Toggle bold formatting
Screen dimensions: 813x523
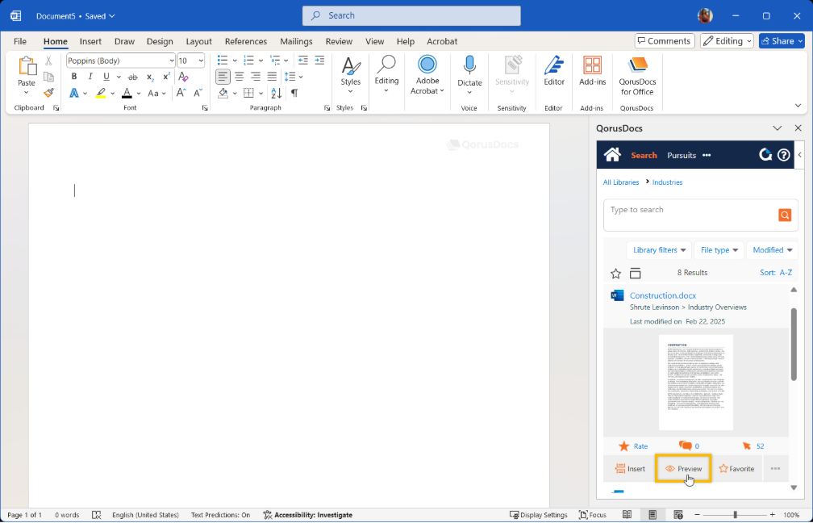pyautogui.click(x=74, y=77)
